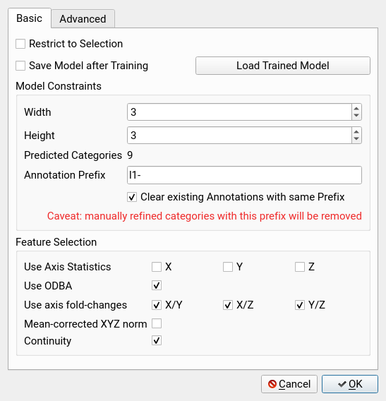Tick Save Model after Training checkbox
Viewport: 386px width, 401px height.
[20, 66]
